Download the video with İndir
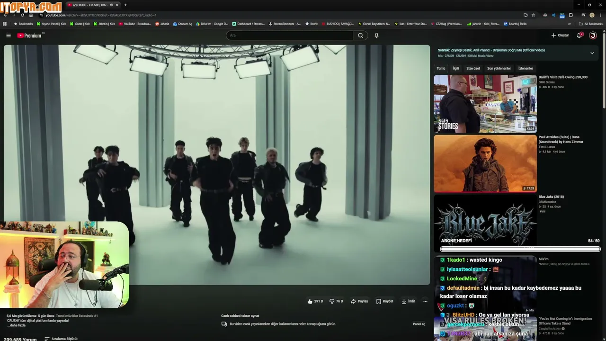606x341 pixels. coord(409,301)
